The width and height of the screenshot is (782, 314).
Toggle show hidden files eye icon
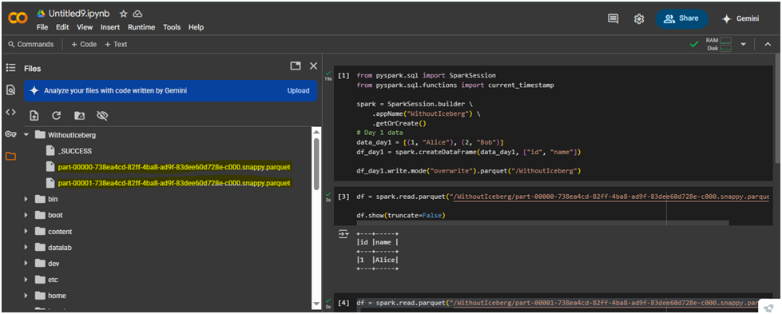pos(102,116)
